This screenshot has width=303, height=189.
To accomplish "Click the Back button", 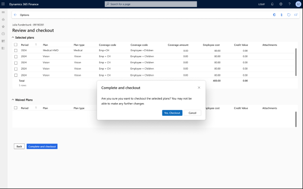I will coord(19,147).
